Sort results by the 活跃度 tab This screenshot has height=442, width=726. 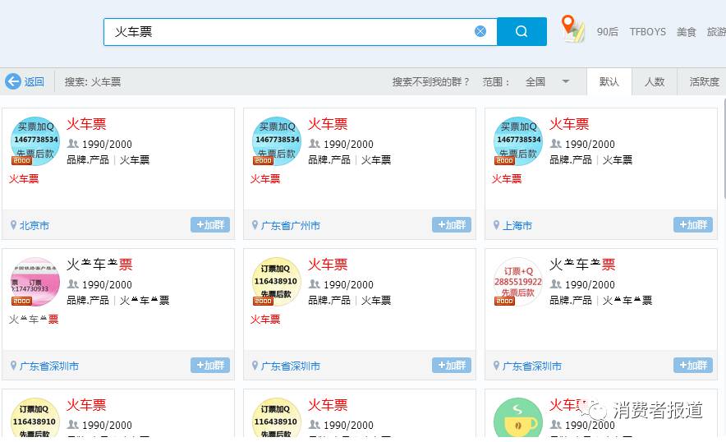(x=703, y=82)
